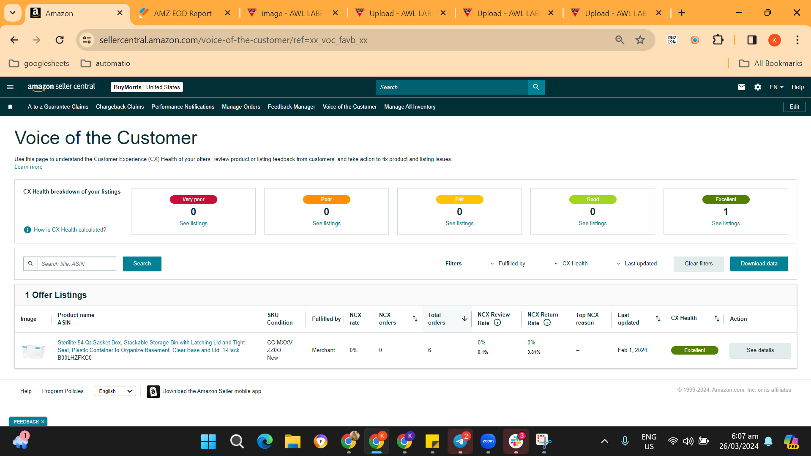Screen dimensions: 811x456
Task: Open Chargeback Claims menu item
Action: 120,107
